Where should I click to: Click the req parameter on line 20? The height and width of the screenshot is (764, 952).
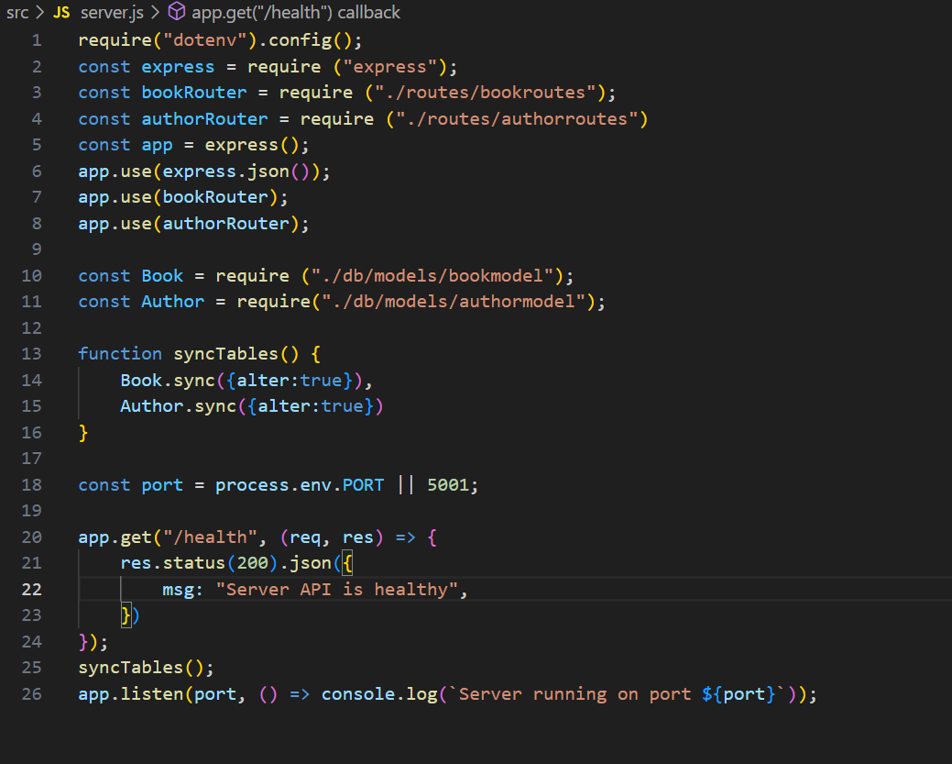point(305,537)
